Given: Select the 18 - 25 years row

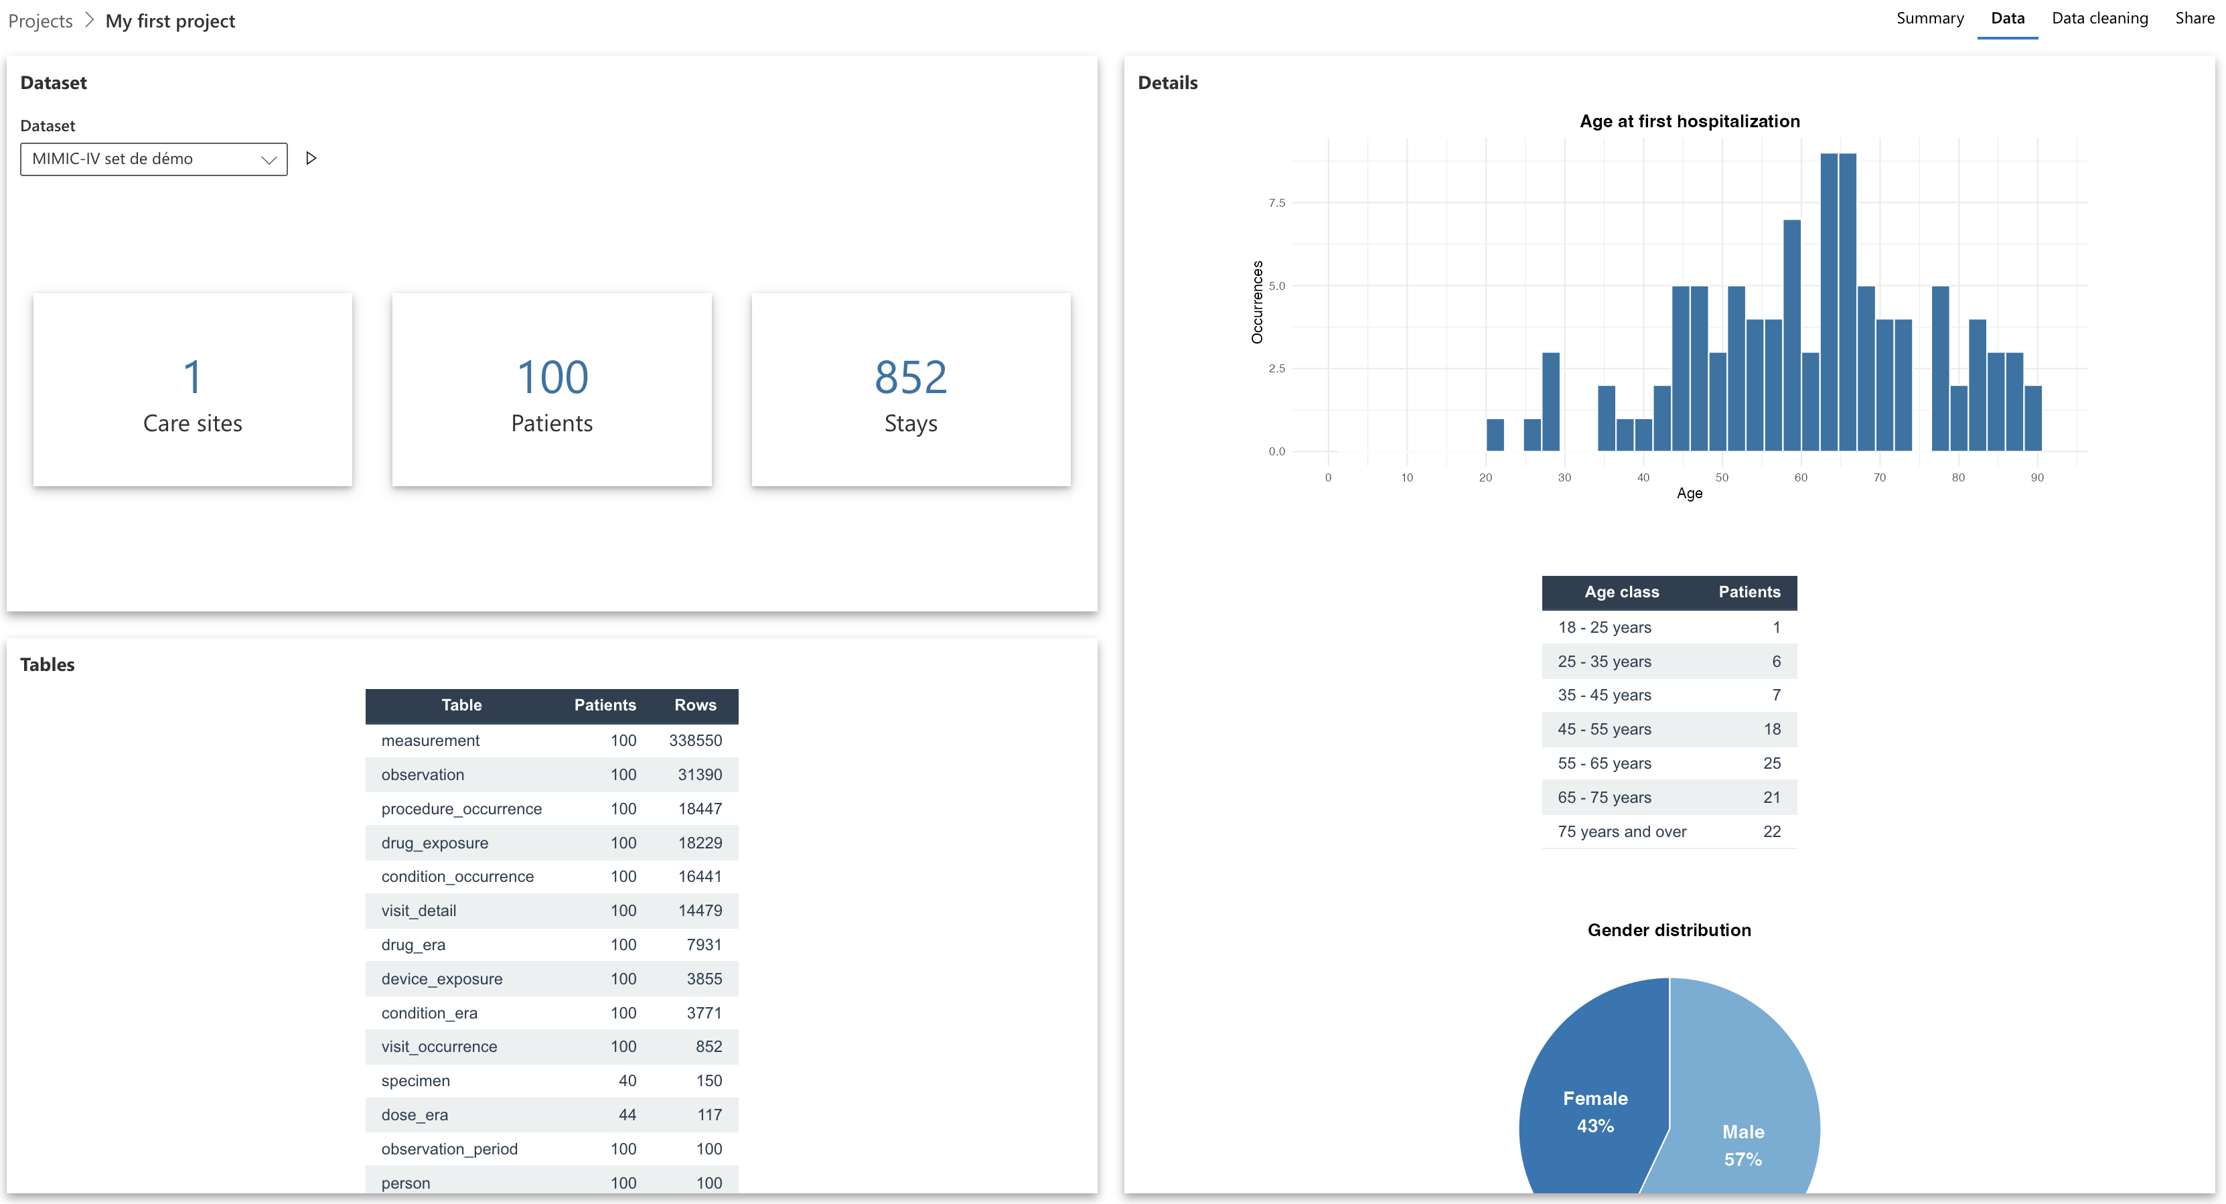Looking at the screenshot, I should click(1669, 627).
